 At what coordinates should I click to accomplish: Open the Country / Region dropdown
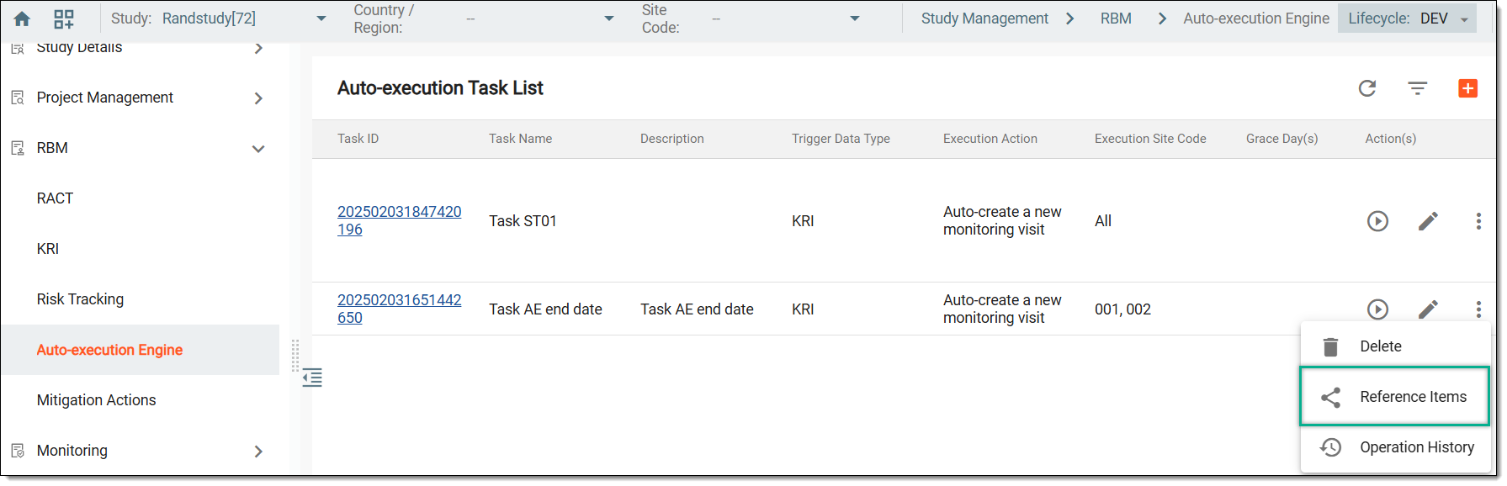(609, 18)
